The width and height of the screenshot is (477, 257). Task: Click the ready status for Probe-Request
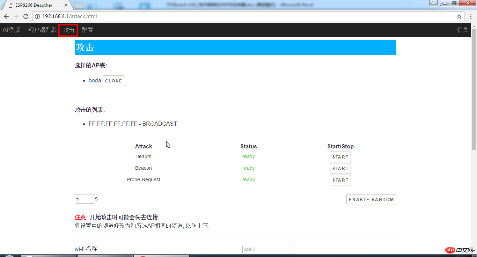coord(249,180)
